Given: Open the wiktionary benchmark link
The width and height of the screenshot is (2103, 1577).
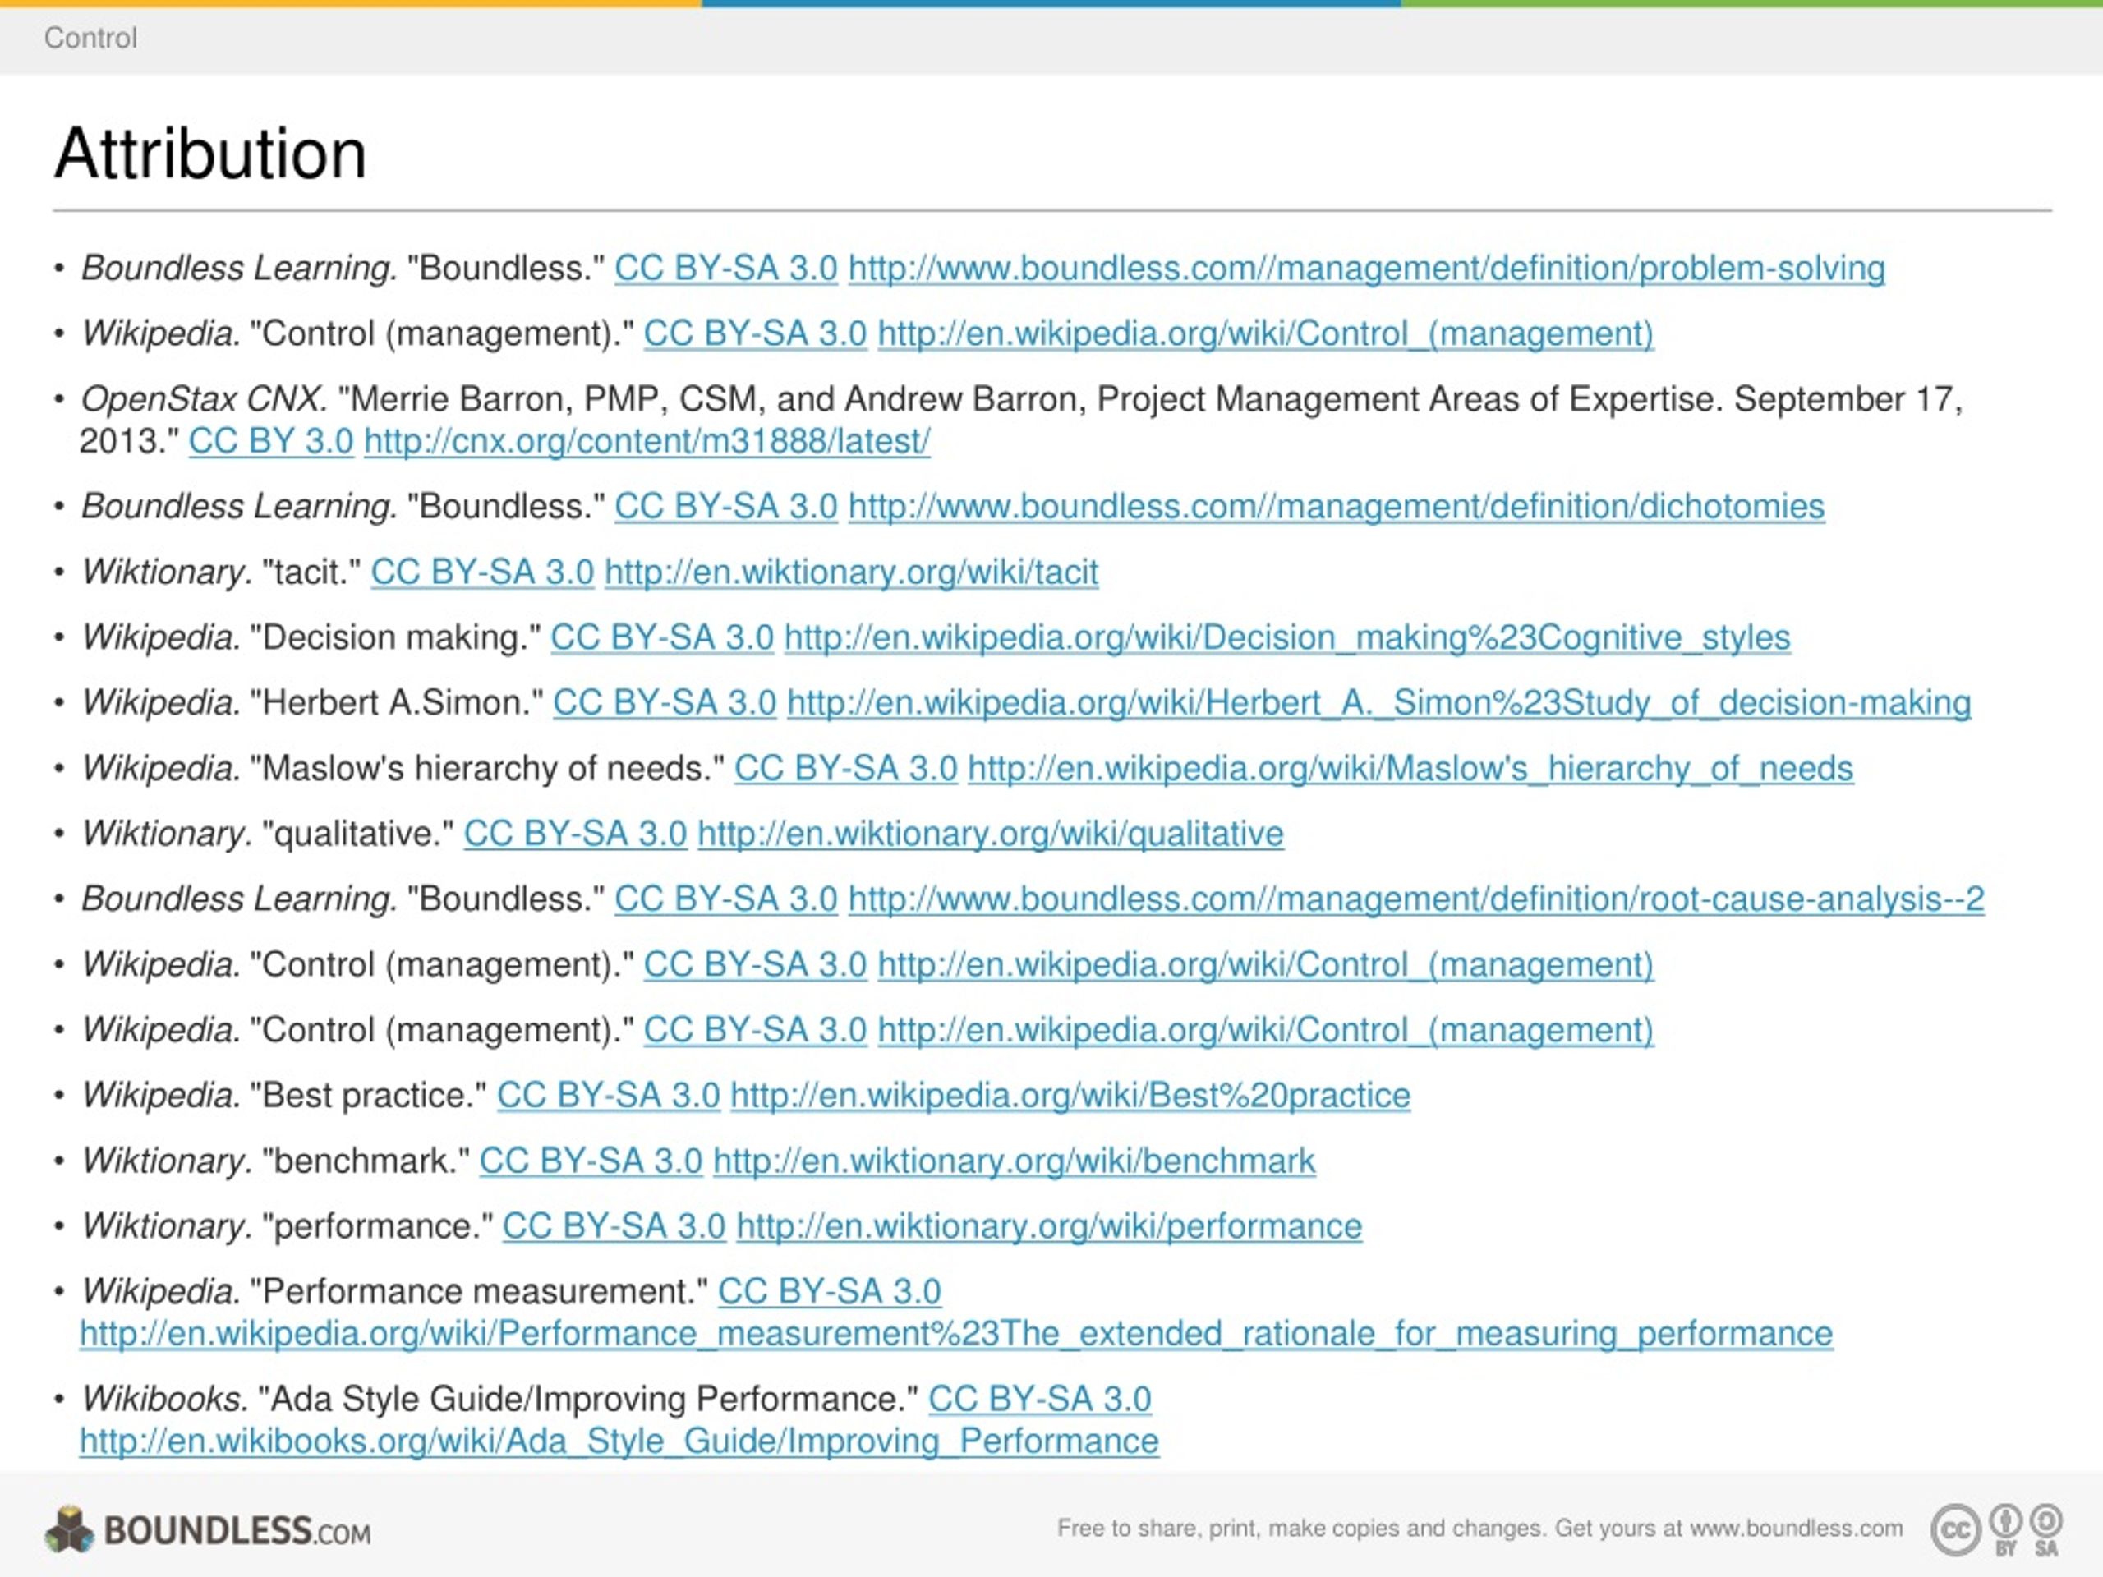Looking at the screenshot, I should (1015, 1161).
